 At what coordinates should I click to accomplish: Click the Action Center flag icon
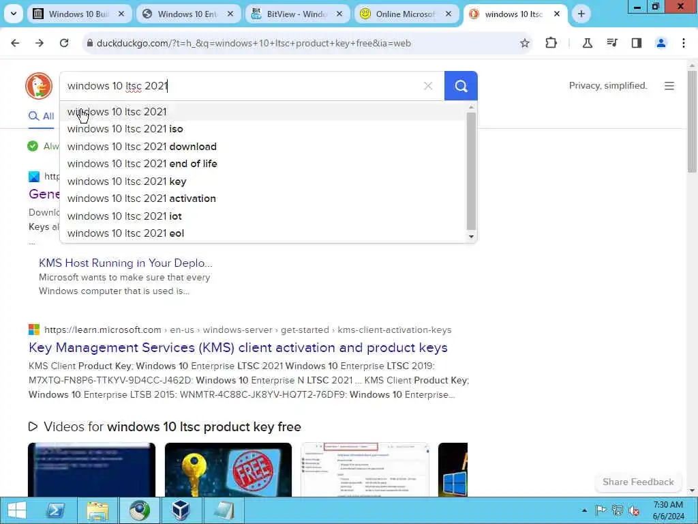[x=601, y=510]
